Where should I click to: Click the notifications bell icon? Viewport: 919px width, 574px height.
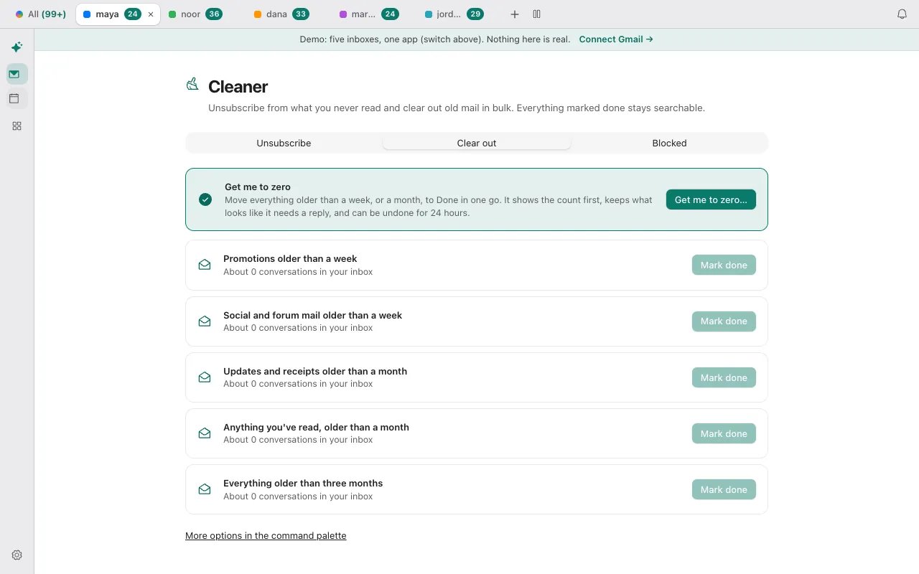pos(902,14)
